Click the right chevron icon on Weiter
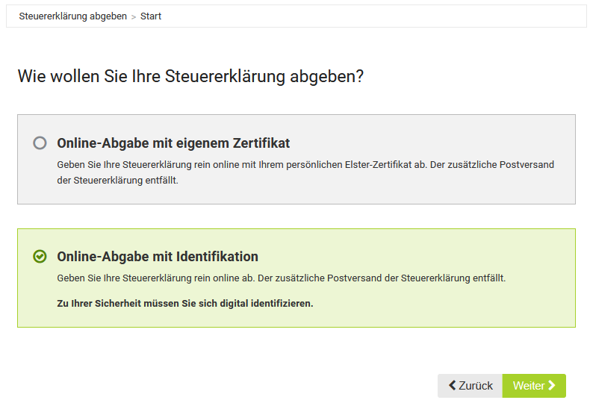Viewport: 590px width, 403px height. pyautogui.click(x=552, y=386)
